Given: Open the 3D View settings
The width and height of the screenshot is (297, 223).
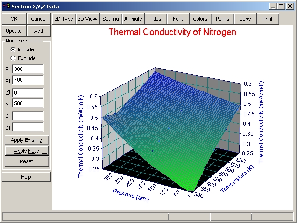Looking at the screenshot, I should [x=87, y=19].
